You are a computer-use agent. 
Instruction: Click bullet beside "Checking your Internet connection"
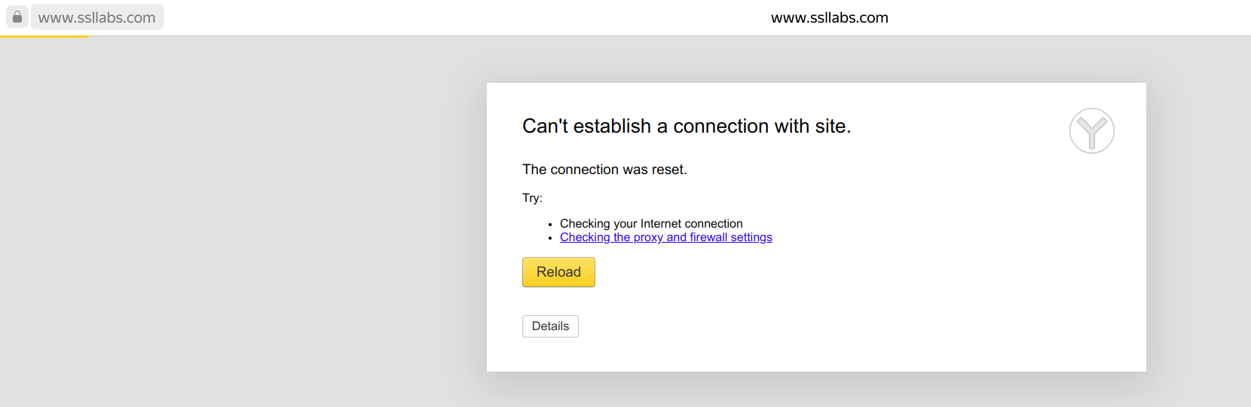551,225
